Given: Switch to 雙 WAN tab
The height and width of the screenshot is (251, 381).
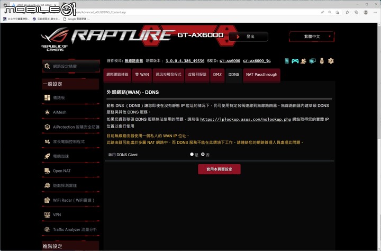Looking at the screenshot, I should click(142, 75).
